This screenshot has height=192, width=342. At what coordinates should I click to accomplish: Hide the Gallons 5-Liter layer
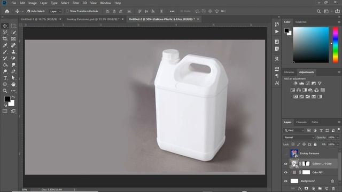(x=286, y=164)
